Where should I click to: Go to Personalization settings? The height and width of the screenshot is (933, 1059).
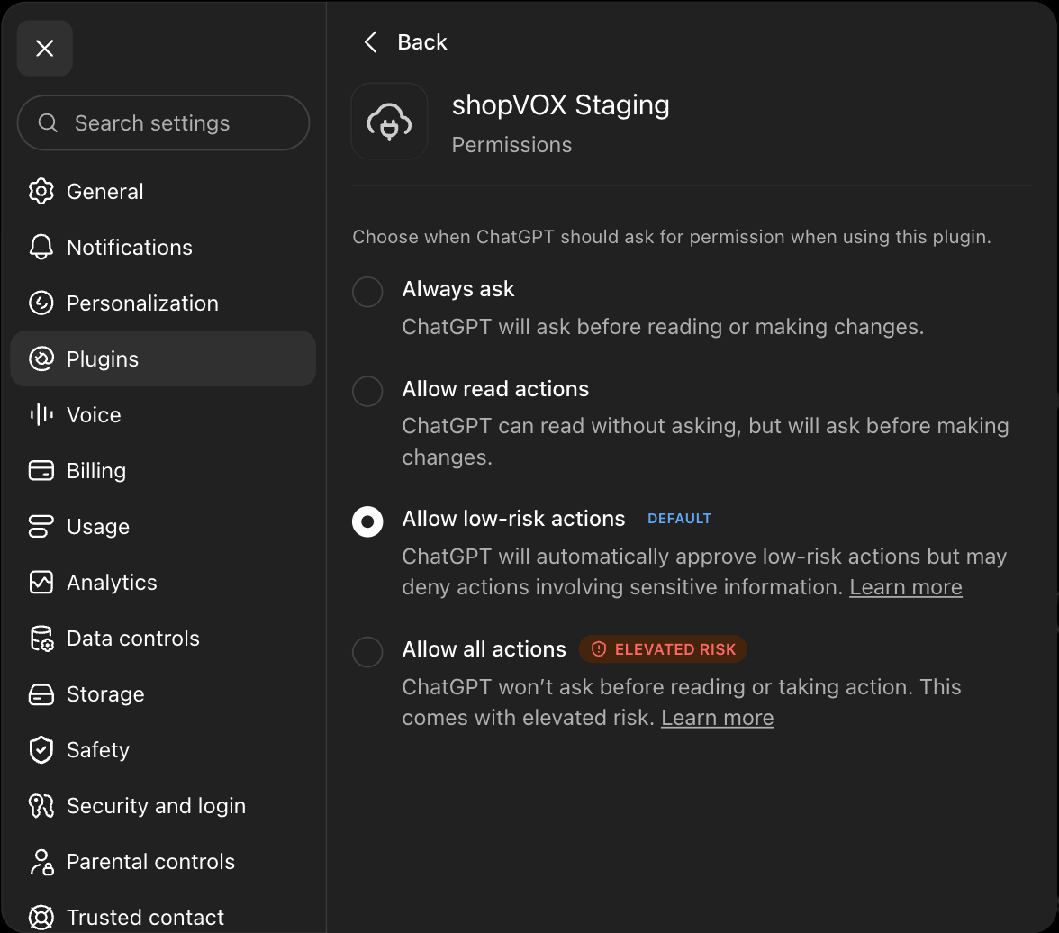point(164,303)
